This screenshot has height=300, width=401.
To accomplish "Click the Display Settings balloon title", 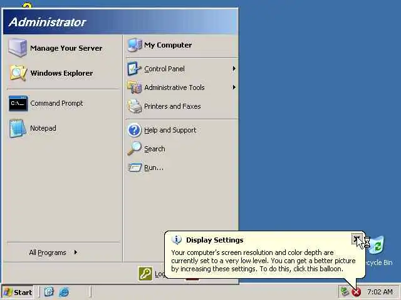I will click(214, 240).
